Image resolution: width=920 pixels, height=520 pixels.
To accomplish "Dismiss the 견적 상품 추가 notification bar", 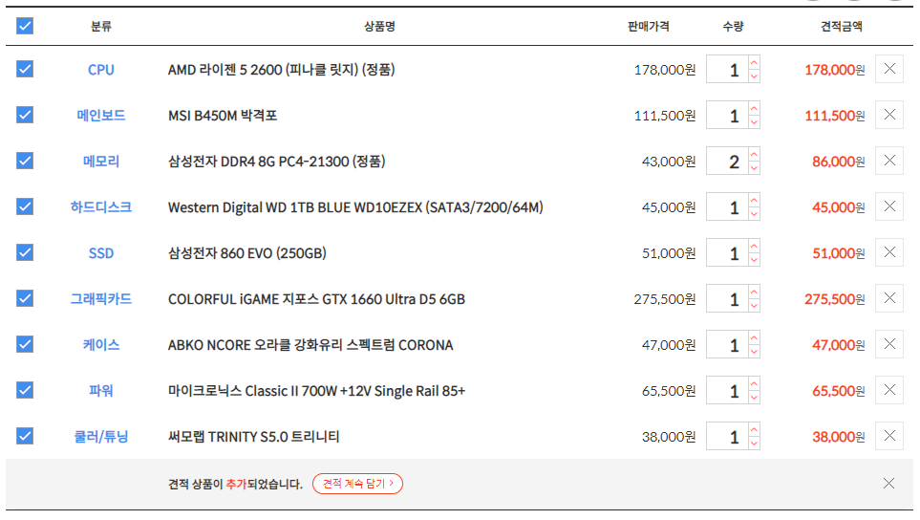I will (x=888, y=484).
